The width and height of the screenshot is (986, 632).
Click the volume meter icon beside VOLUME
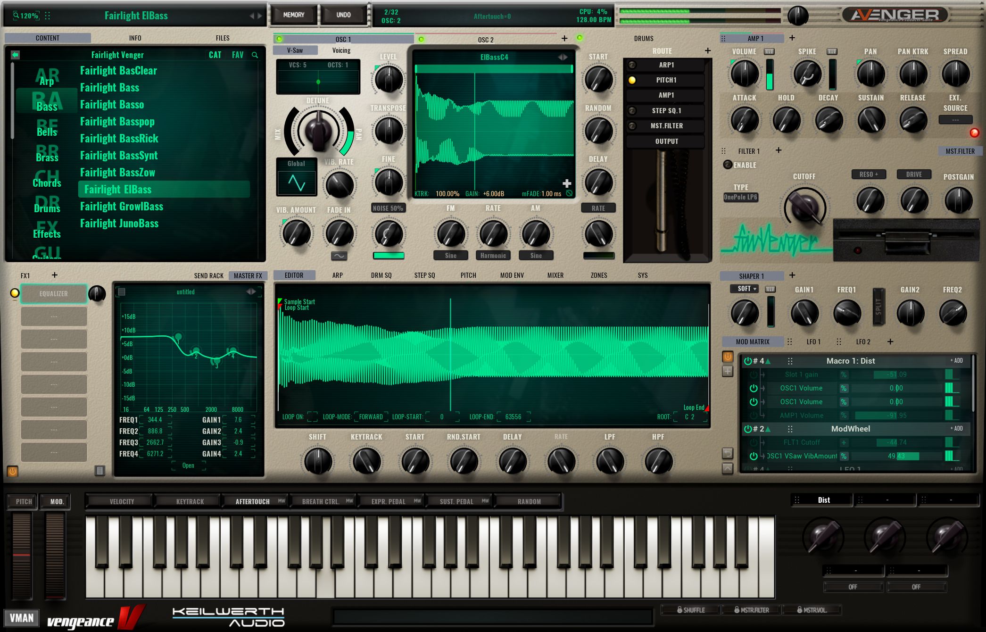[x=769, y=51]
